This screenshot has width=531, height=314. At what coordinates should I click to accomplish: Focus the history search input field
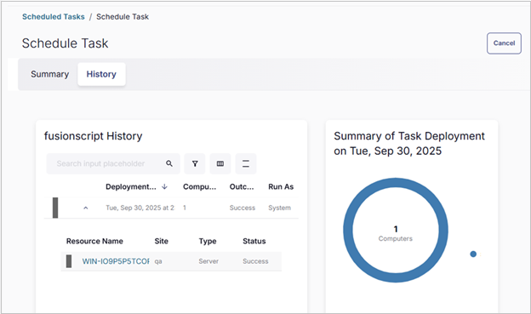(x=113, y=163)
